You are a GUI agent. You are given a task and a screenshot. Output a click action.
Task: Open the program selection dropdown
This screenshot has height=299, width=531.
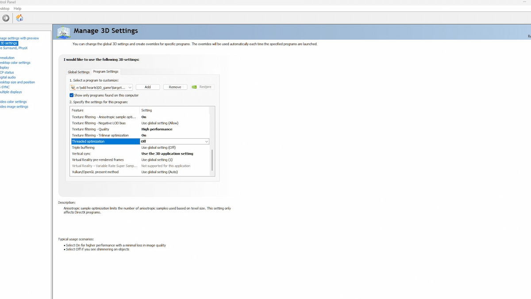pos(130,87)
